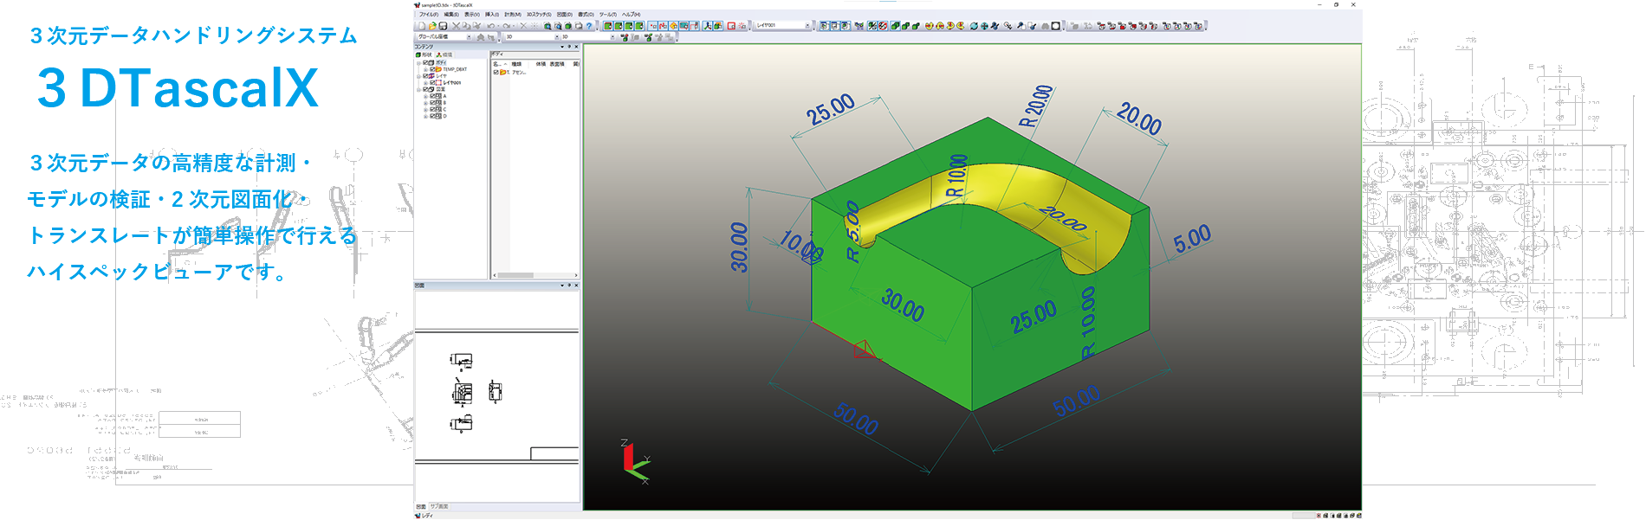The height and width of the screenshot is (520, 1646).
Task: Click the New file icon
Action: click(x=422, y=26)
